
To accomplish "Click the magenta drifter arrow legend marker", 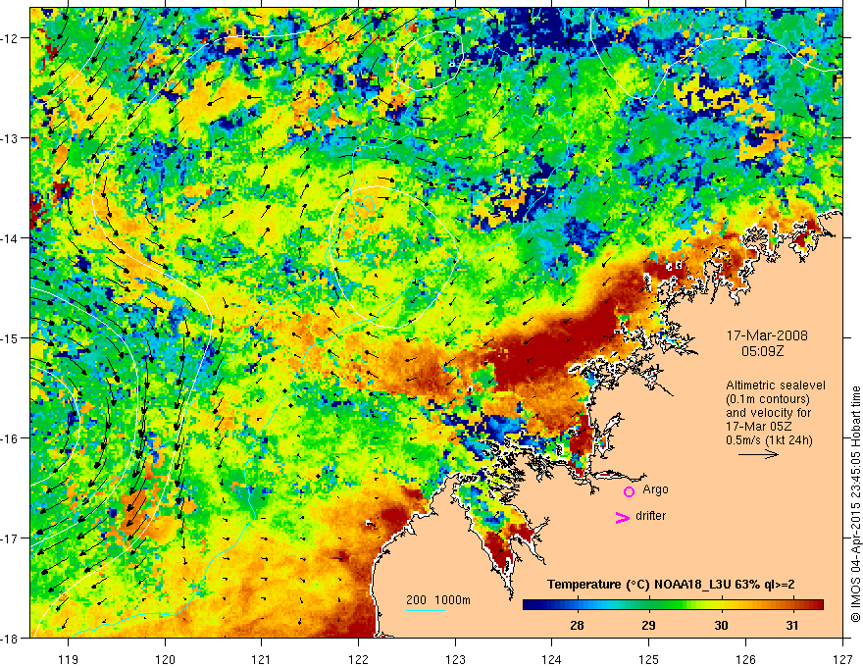I will pyautogui.click(x=623, y=517).
